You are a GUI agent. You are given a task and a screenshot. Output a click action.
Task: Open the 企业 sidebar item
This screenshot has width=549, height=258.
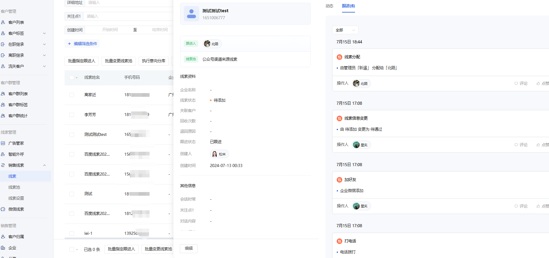tap(12, 248)
